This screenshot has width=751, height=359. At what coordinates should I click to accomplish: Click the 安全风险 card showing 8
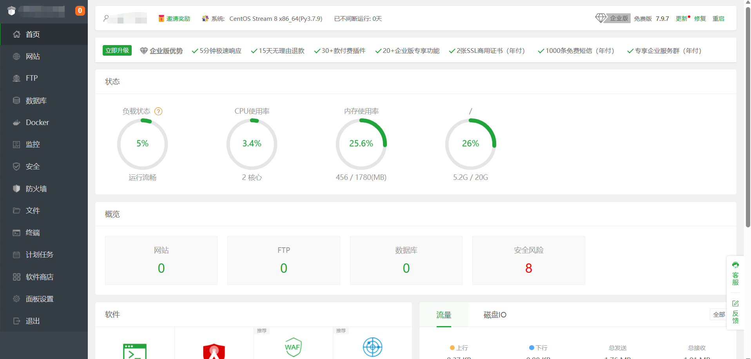tap(528, 260)
